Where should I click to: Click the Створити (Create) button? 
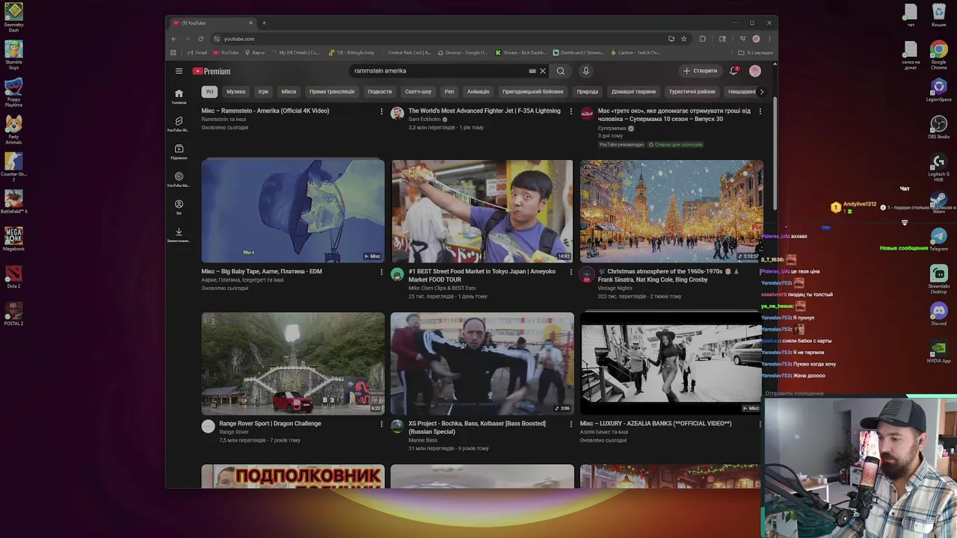click(x=701, y=71)
